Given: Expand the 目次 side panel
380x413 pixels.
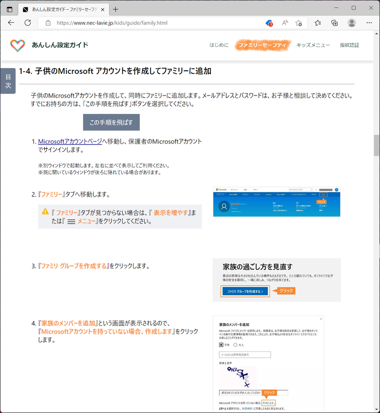Looking at the screenshot, I should (8, 81).
